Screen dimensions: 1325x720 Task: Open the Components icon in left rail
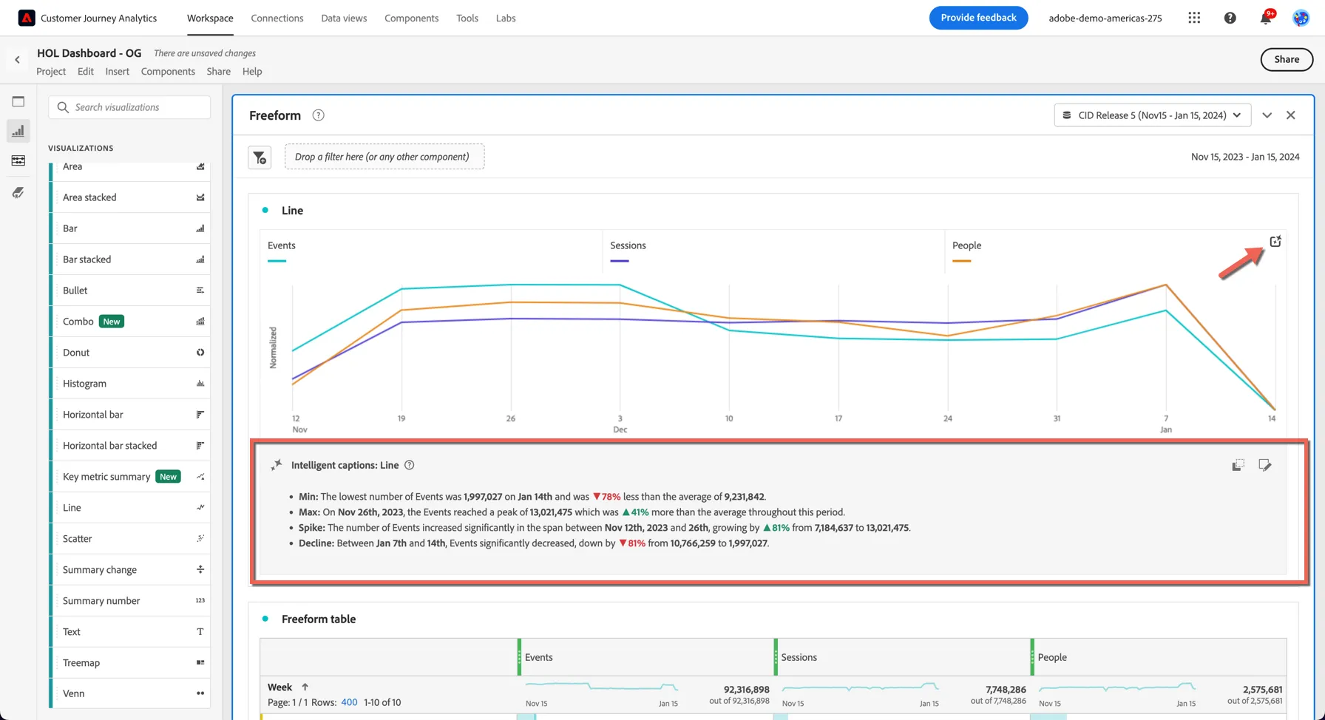[18, 160]
